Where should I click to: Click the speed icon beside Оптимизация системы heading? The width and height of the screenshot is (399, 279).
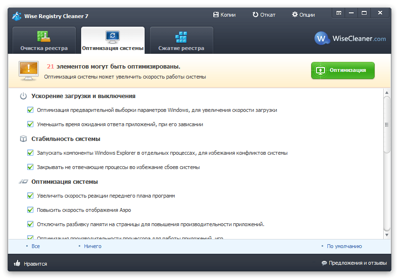click(x=23, y=182)
